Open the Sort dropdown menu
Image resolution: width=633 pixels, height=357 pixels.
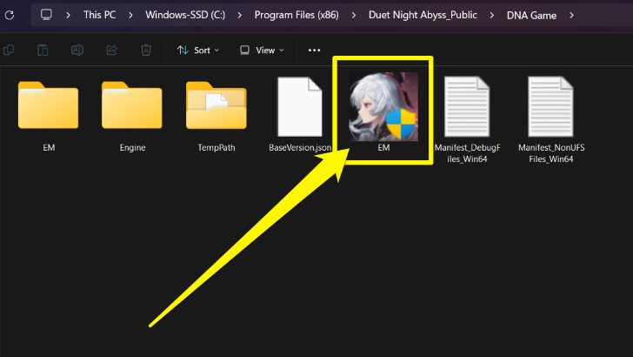pyautogui.click(x=198, y=51)
